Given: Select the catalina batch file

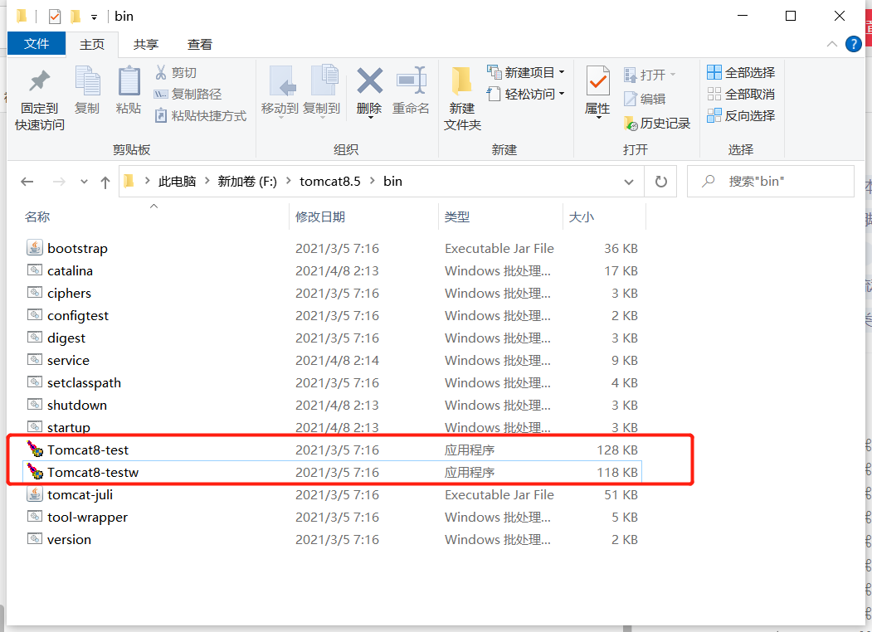Looking at the screenshot, I should coord(332,270).
